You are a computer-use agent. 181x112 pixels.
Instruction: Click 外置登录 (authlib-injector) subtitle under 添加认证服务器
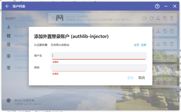(x=28, y=104)
